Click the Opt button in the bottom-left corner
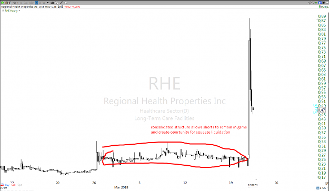329x191 pixels. coord(19,185)
